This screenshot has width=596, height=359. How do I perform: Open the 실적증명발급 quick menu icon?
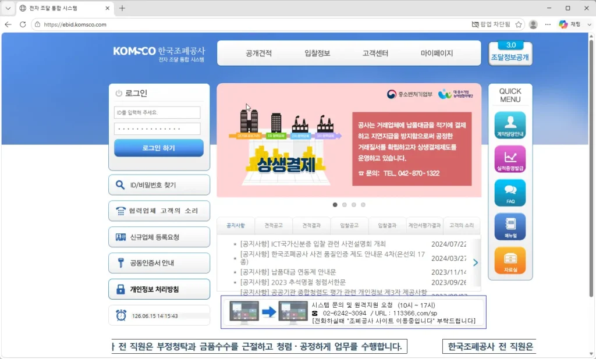pos(510,159)
